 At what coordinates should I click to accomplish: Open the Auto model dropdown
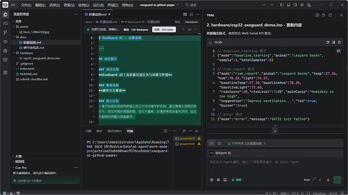tap(309, 180)
